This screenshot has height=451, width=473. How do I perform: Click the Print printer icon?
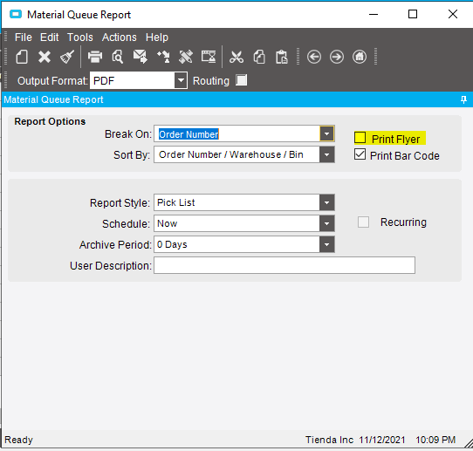click(95, 57)
